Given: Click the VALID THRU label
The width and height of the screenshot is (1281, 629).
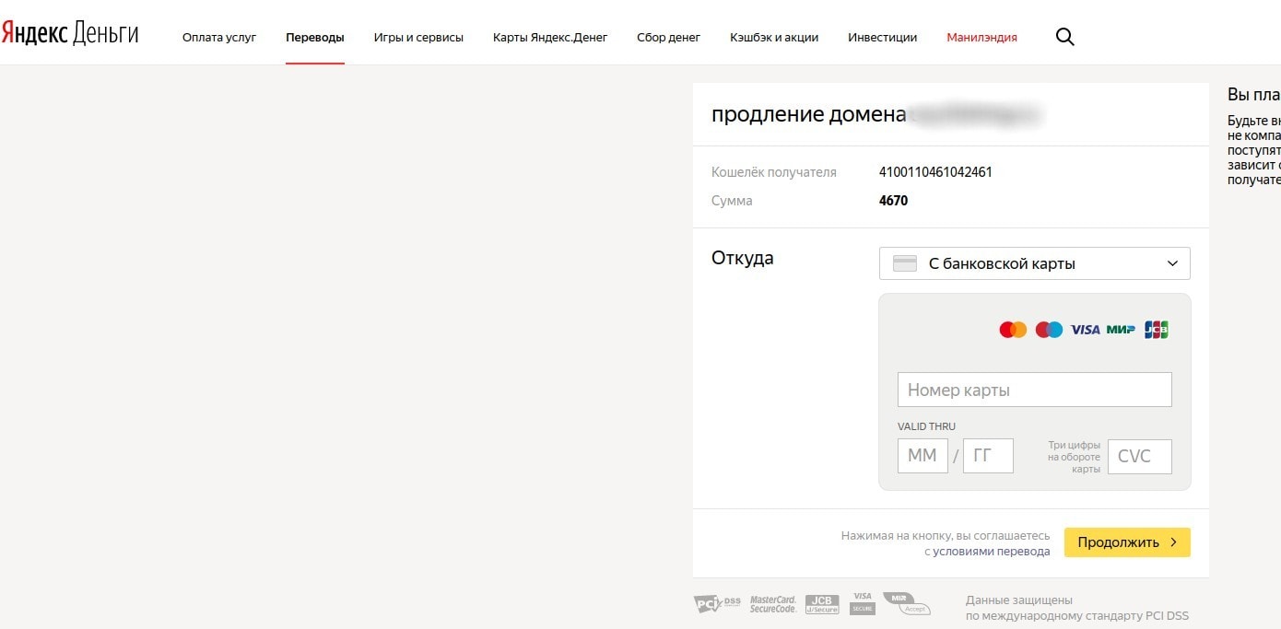Looking at the screenshot, I should (x=926, y=426).
